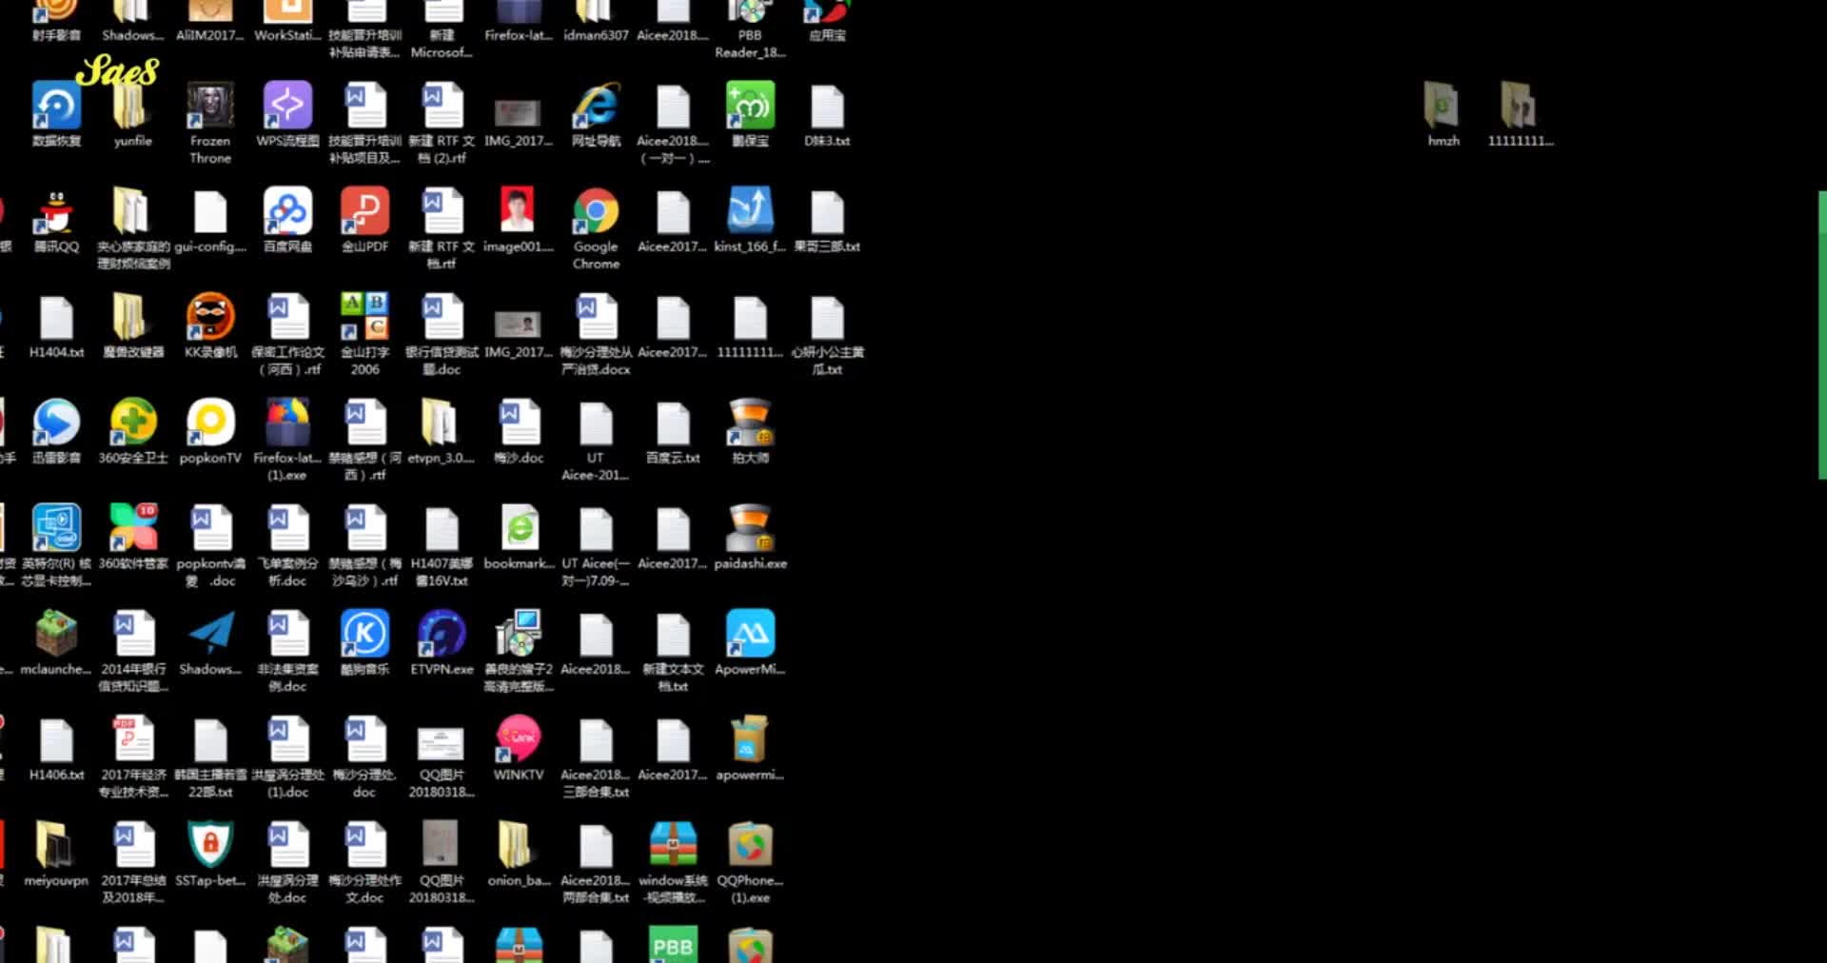
Task: Select the paidashi.exe installer icon
Action: point(750,529)
